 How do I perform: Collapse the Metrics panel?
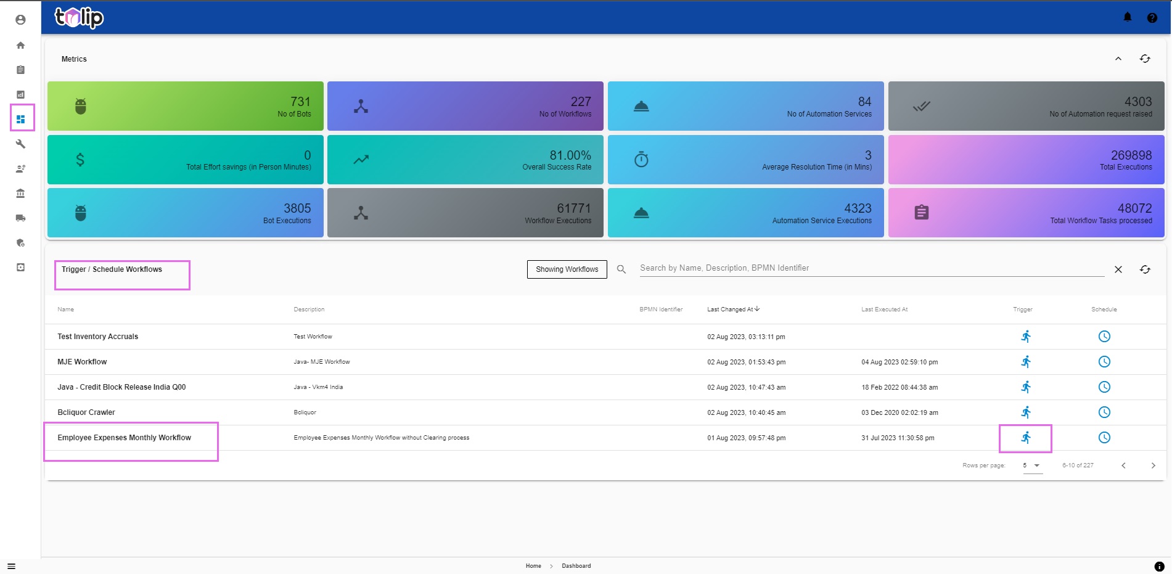(1118, 59)
